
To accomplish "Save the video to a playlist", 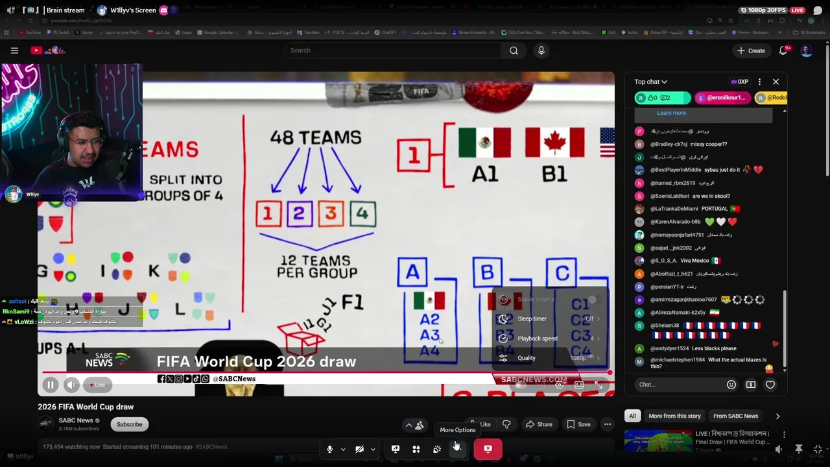I will [578, 424].
